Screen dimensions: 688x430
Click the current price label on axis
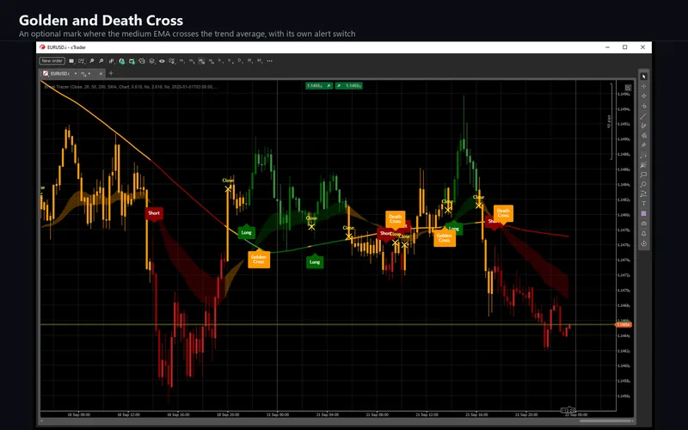623,325
